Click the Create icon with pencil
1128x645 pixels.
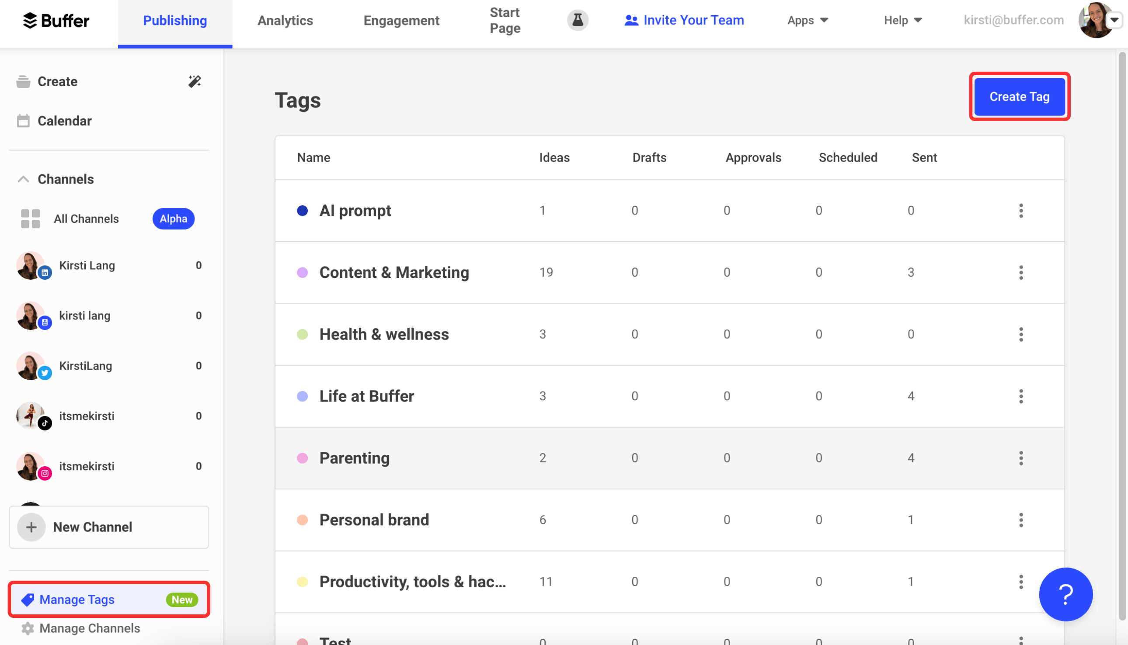(195, 81)
